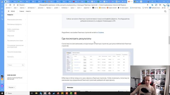170x95 pixels.
Task: Close the site menu with the X icon
Action: click(8, 11)
